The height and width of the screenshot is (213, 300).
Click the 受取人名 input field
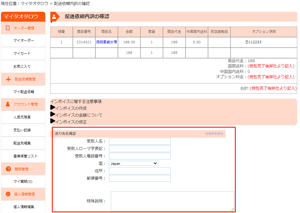(140, 141)
